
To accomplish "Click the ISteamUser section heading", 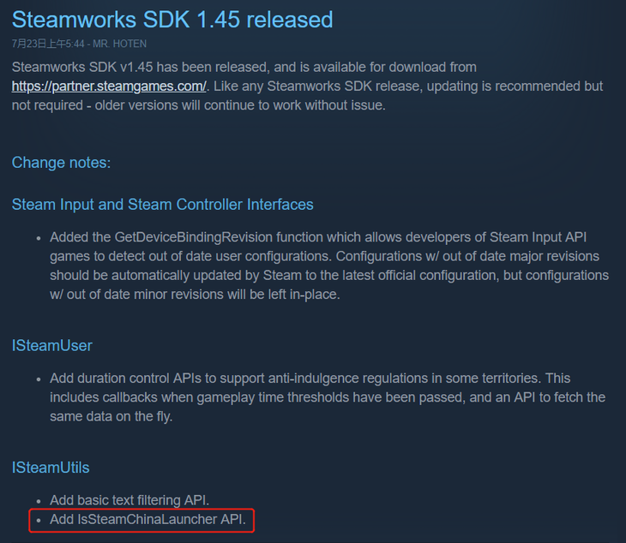I will 52,346.
